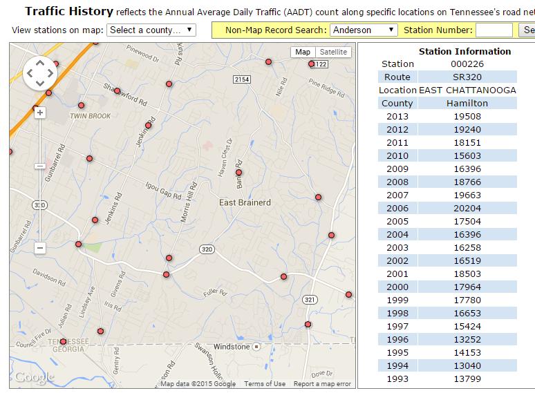Open the Anderson county search dropdown
This screenshot has height=393, width=535.
click(364, 30)
